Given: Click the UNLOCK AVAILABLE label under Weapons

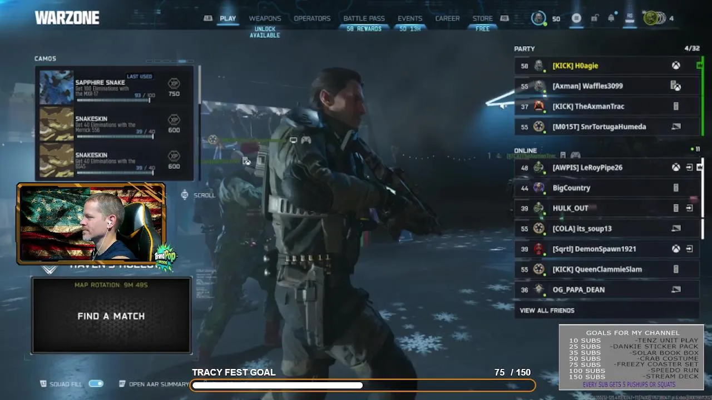Looking at the screenshot, I should [265, 32].
